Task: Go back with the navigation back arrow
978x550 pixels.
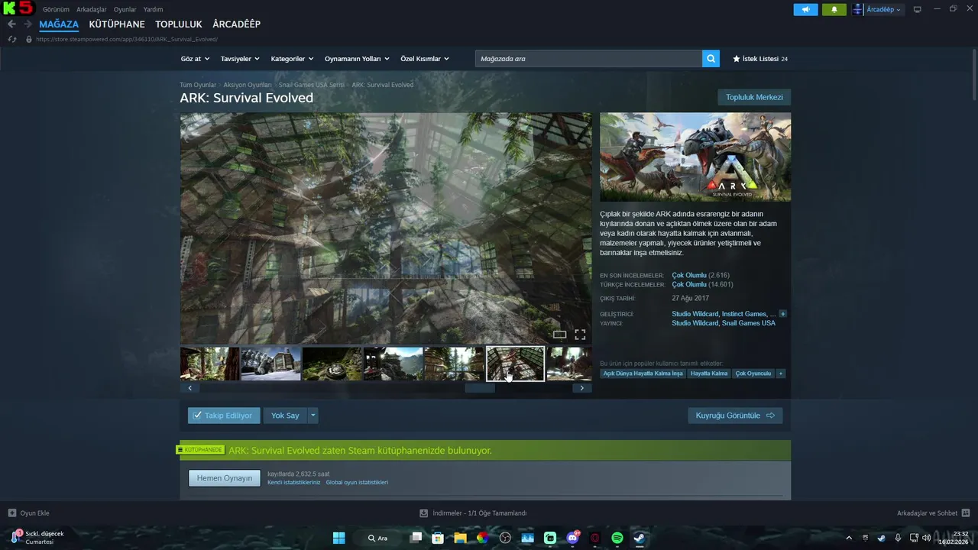Action: pyautogui.click(x=11, y=24)
